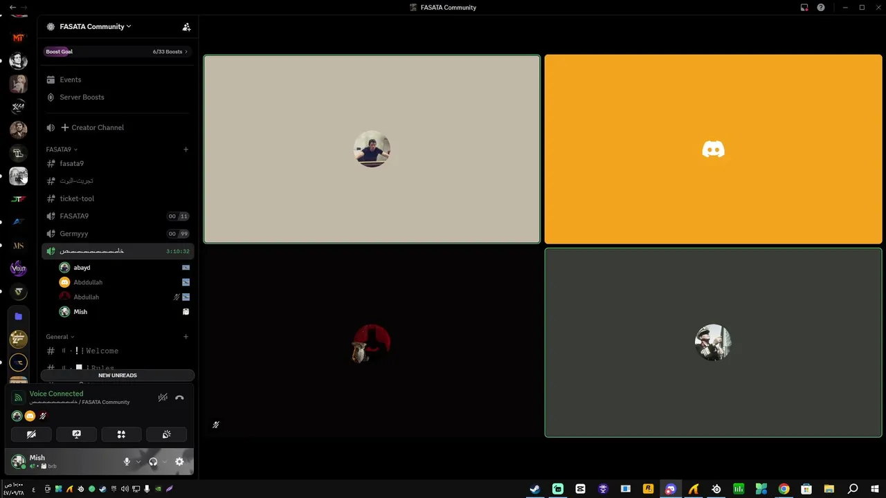Viewport: 886px width, 498px height.
Task: Open Google Chrome from the taskbar
Action: [784, 489]
